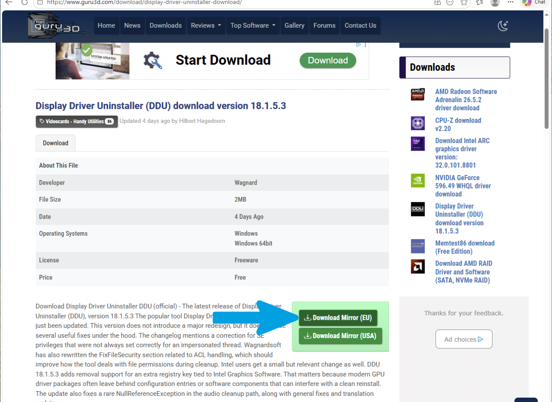Click the Guru3D logo

tap(56, 26)
